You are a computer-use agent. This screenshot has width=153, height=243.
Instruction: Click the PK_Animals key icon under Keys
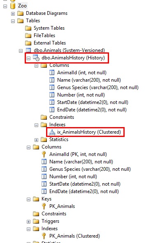tap(44, 206)
